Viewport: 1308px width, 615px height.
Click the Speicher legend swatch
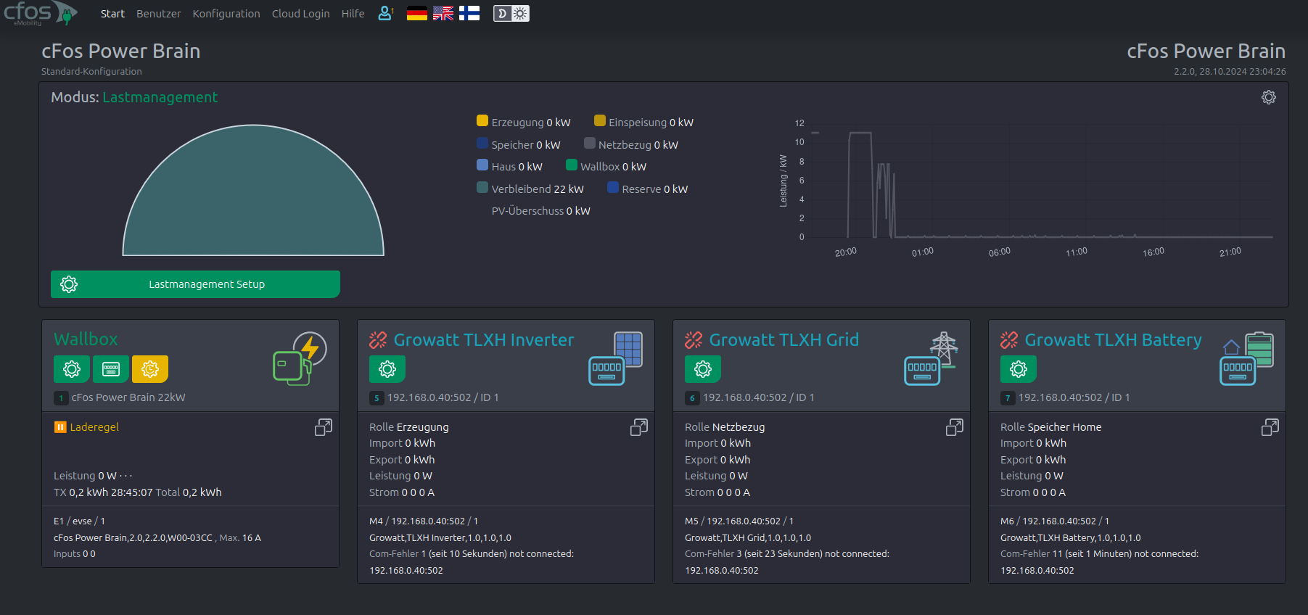click(x=482, y=143)
